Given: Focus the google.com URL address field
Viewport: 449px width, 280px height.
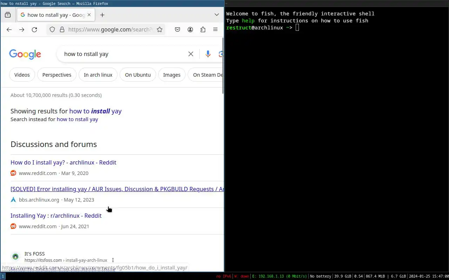Looking at the screenshot, I should [110, 30].
